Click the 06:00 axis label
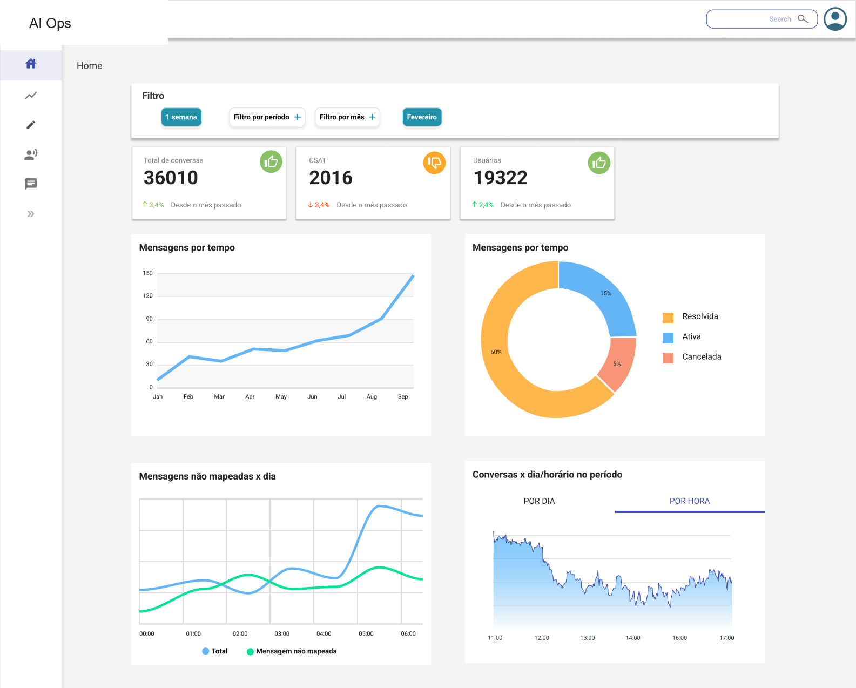The width and height of the screenshot is (856, 688). coord(408,634)
